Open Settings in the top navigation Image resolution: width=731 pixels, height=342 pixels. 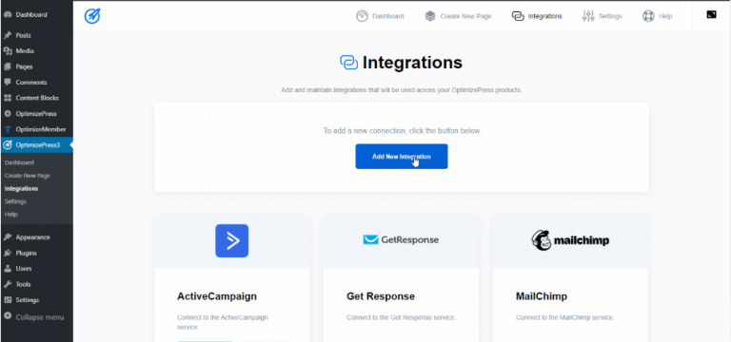[610, 16]
